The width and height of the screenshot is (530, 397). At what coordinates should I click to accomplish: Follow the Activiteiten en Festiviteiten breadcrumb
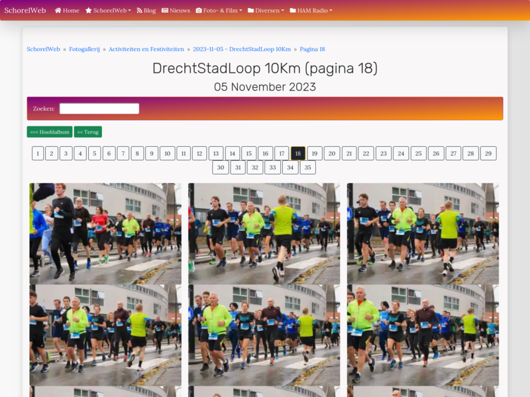point(146,49)
